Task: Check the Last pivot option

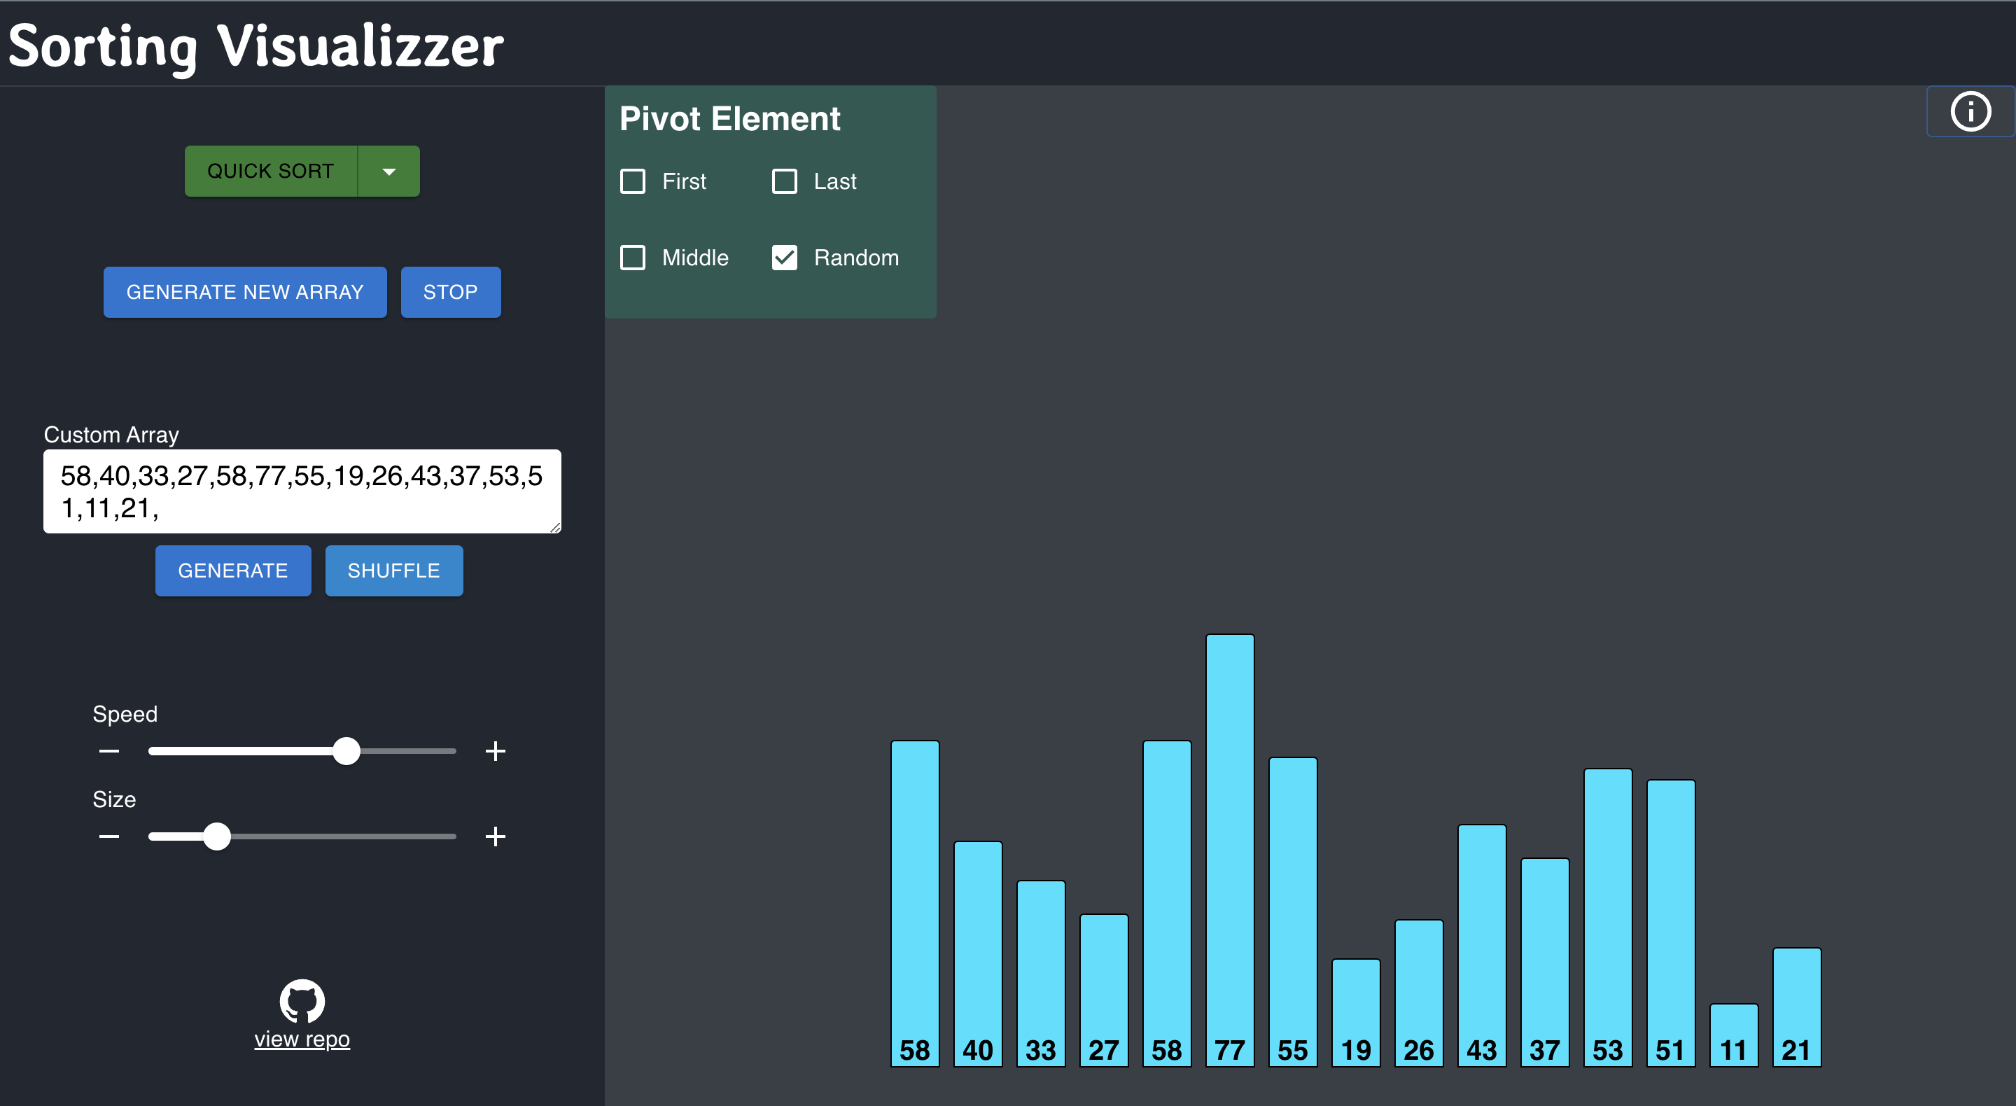Action: 784,181
